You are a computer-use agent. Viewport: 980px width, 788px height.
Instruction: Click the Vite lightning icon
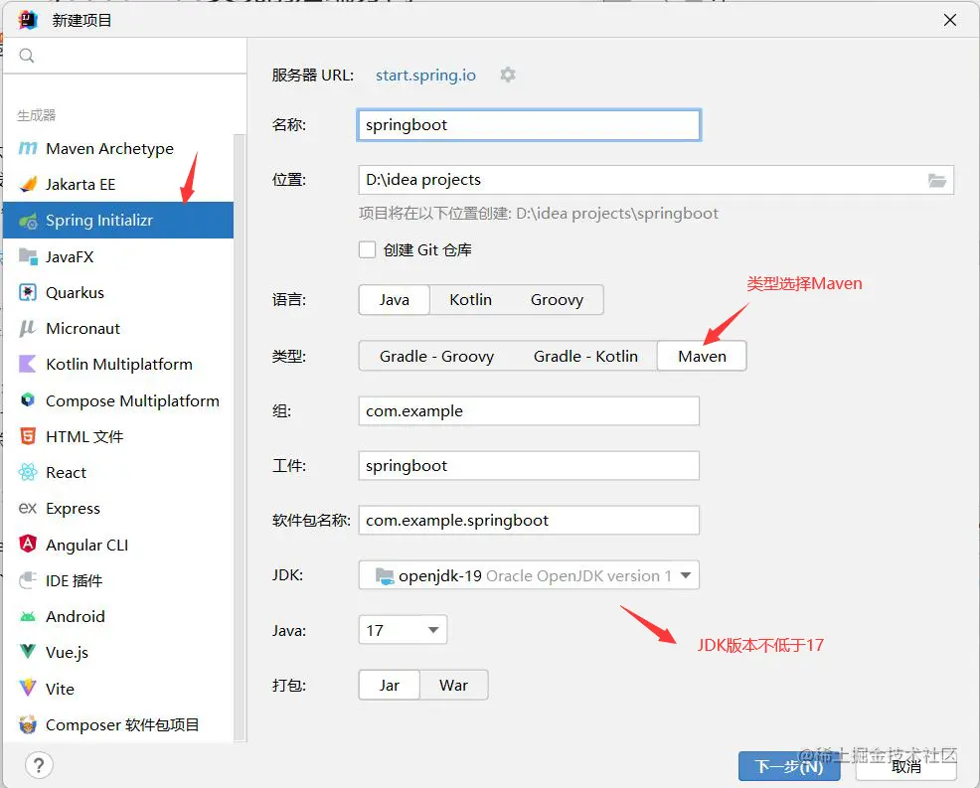tap(28, 688)
